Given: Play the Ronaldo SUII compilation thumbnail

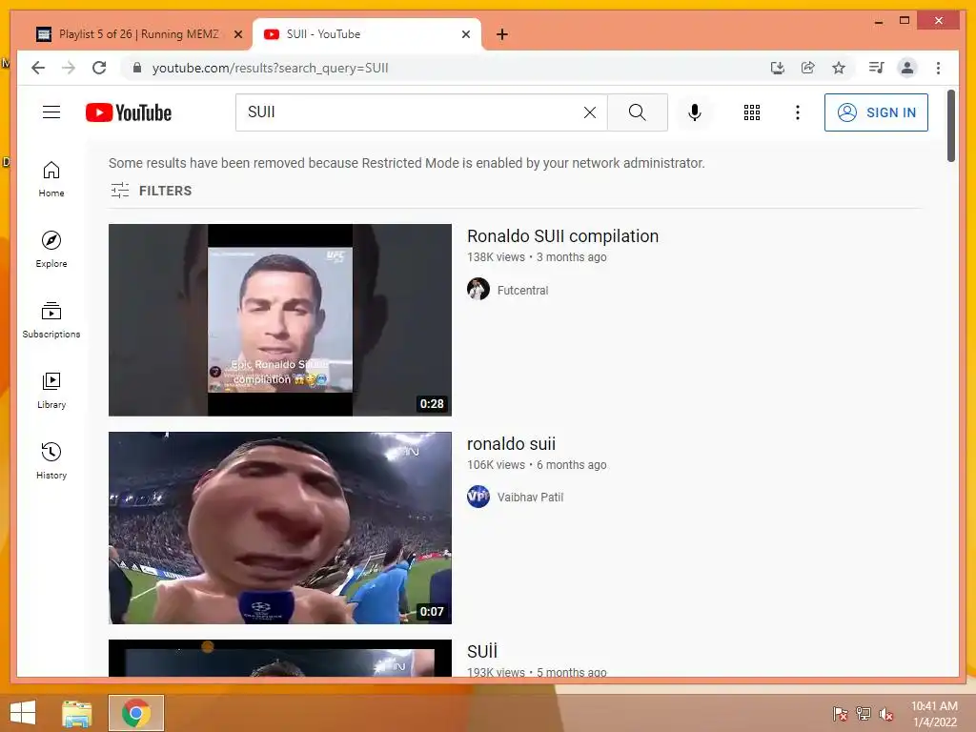Looking at the screenshot, I should coord(280,320).
